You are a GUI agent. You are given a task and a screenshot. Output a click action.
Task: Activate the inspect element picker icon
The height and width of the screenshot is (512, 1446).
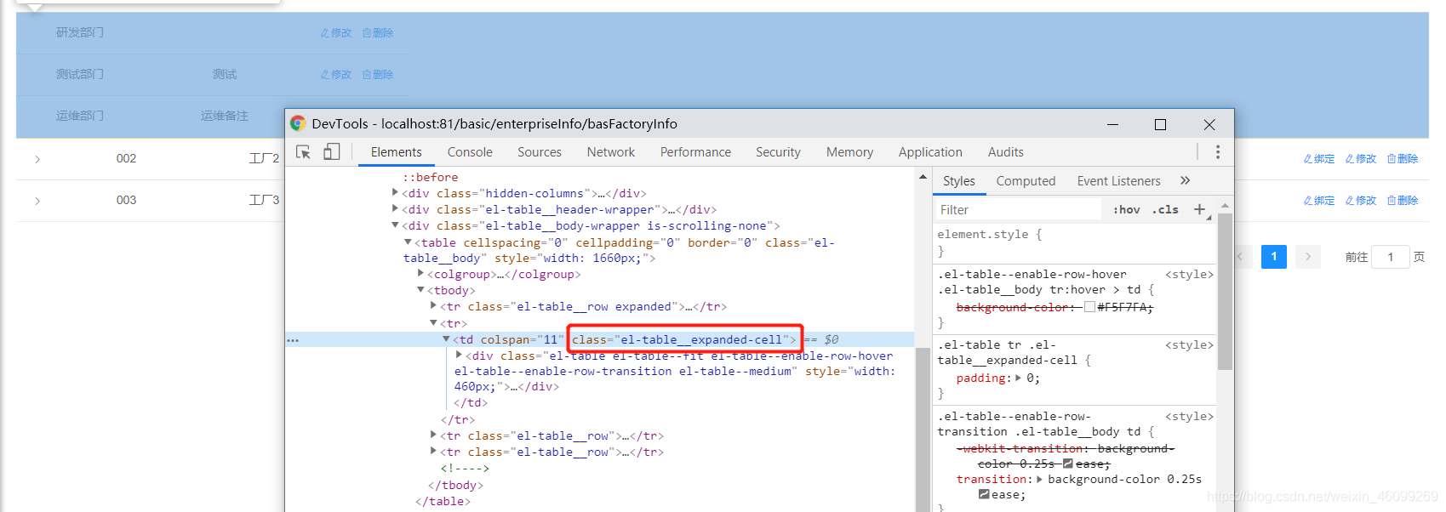coord(303,152)
